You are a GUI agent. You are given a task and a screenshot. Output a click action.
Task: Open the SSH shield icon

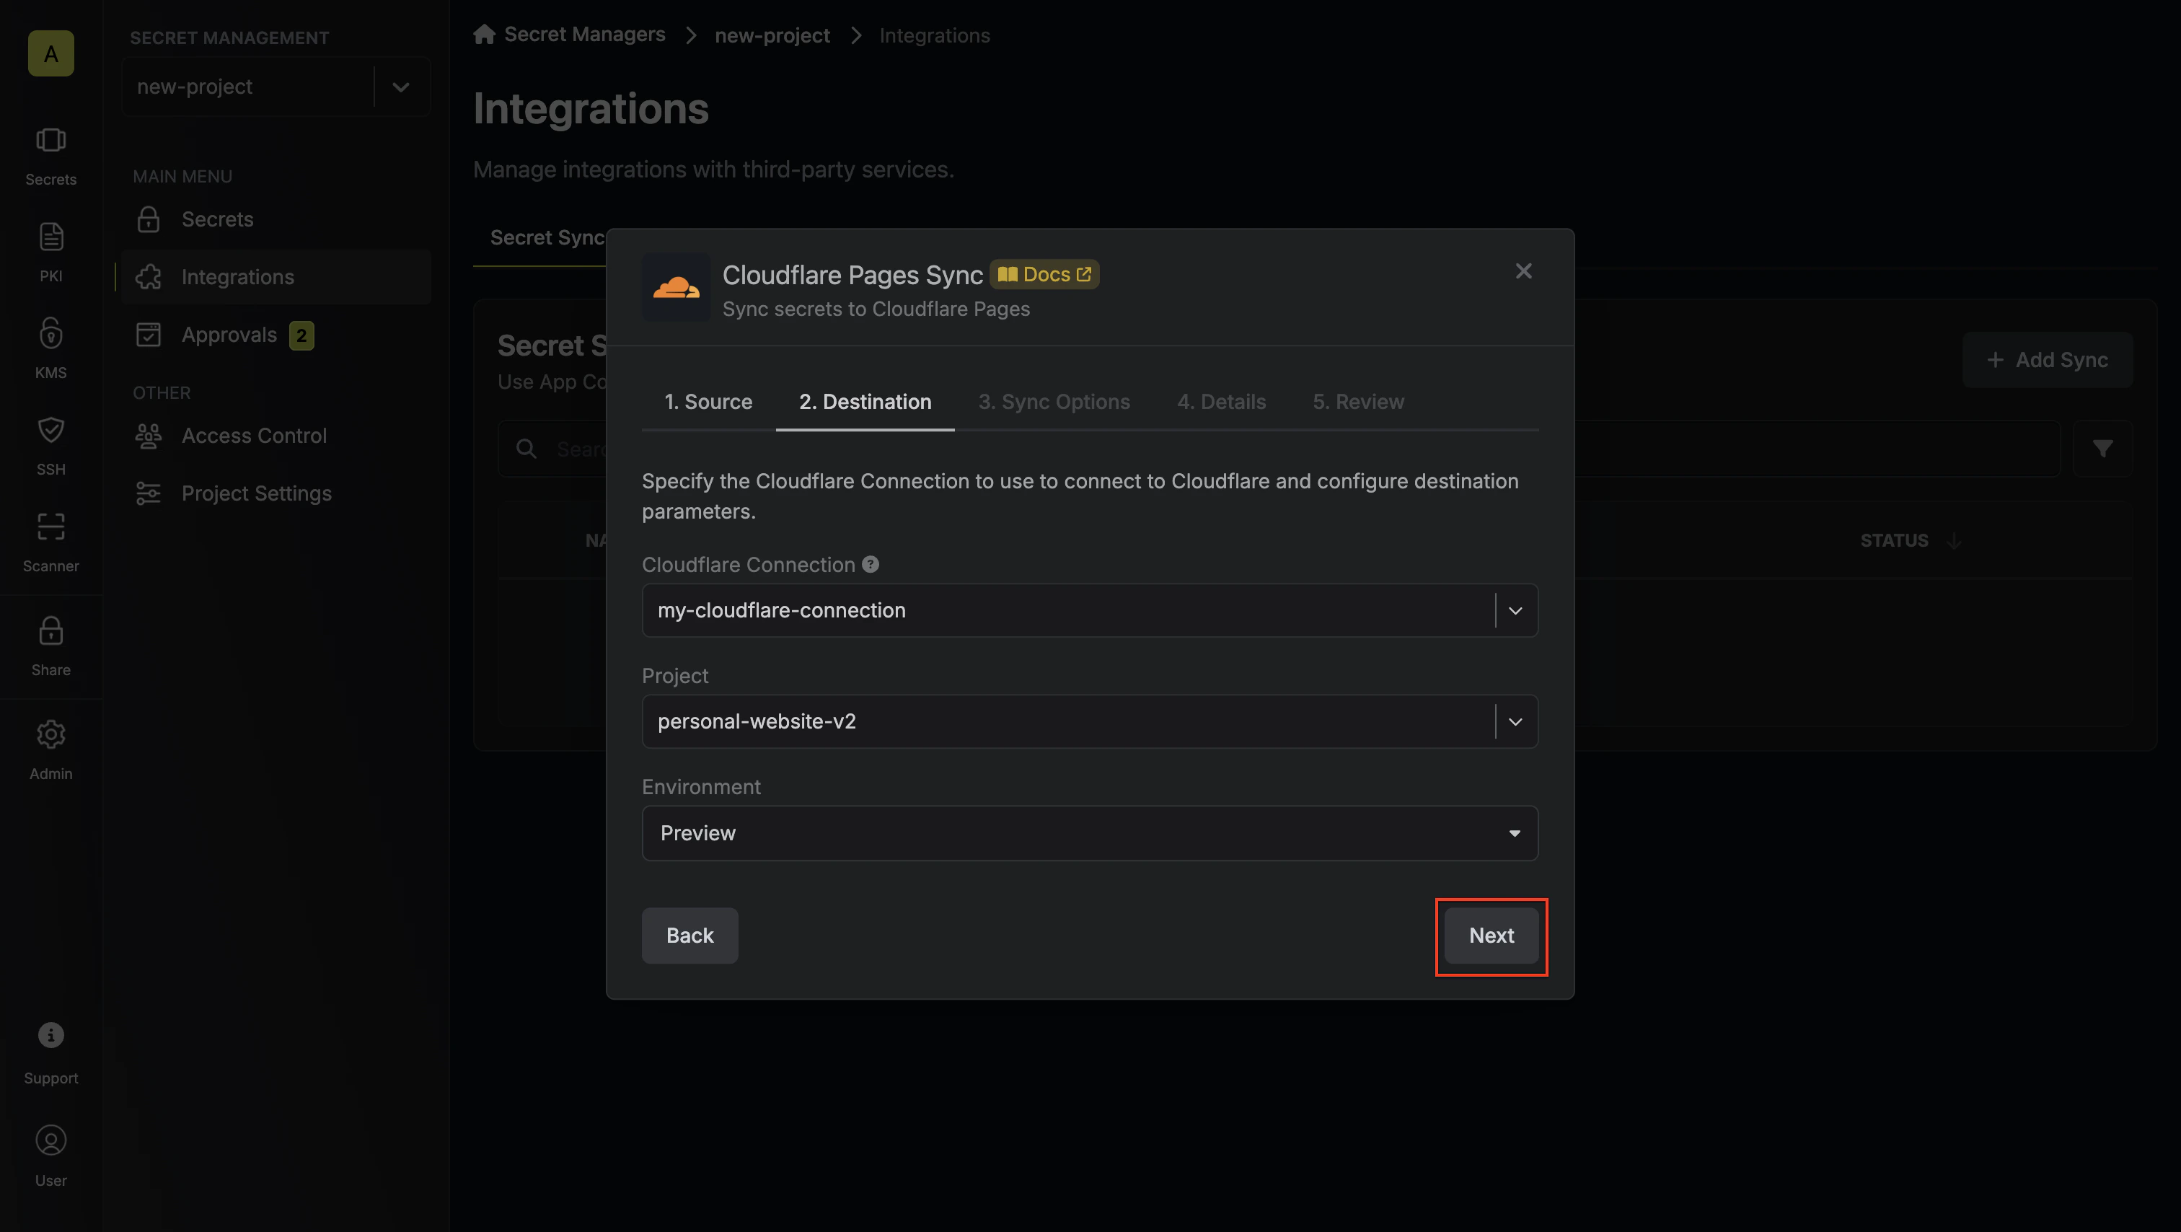pos(50,430)
